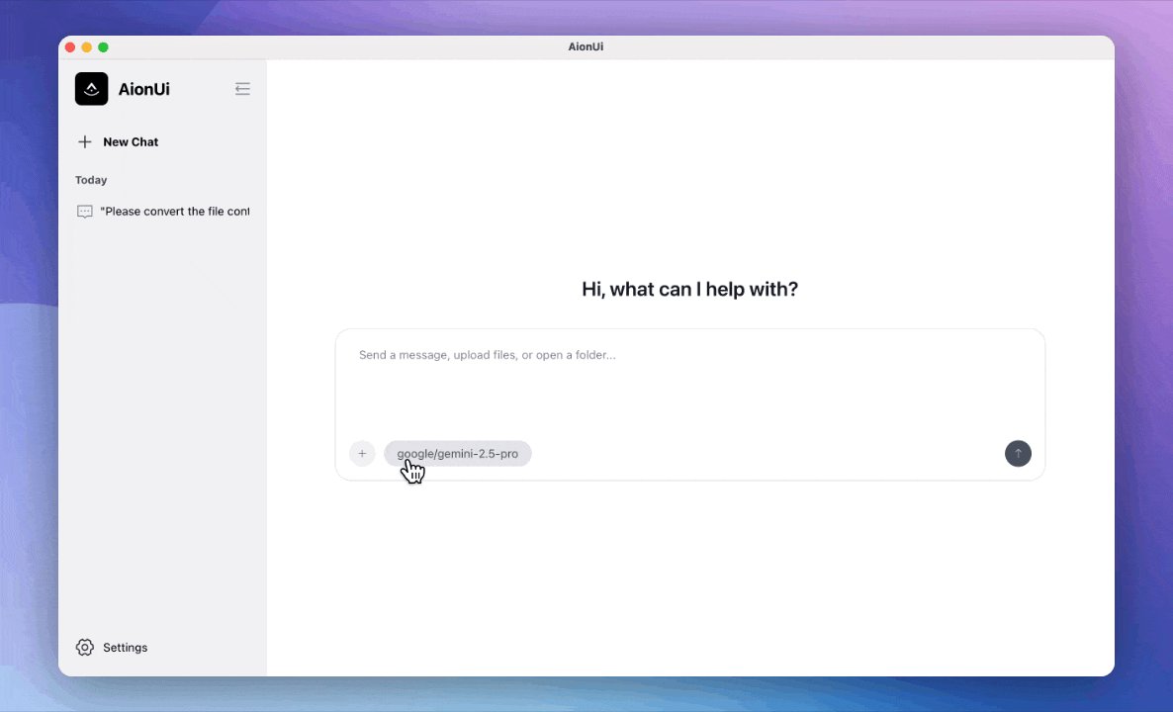Close the window with the red button

(x=70, y=47)
